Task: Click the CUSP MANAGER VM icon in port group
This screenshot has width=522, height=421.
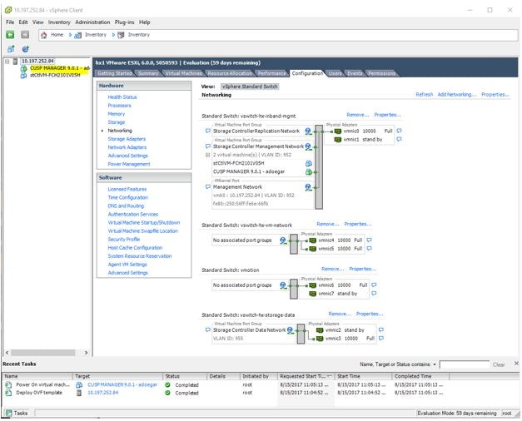Action: (309, 171)
